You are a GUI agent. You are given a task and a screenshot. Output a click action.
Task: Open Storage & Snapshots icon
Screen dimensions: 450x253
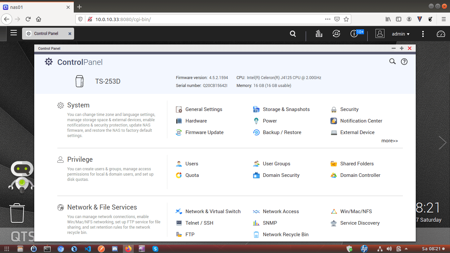click(x=256, y=109)
